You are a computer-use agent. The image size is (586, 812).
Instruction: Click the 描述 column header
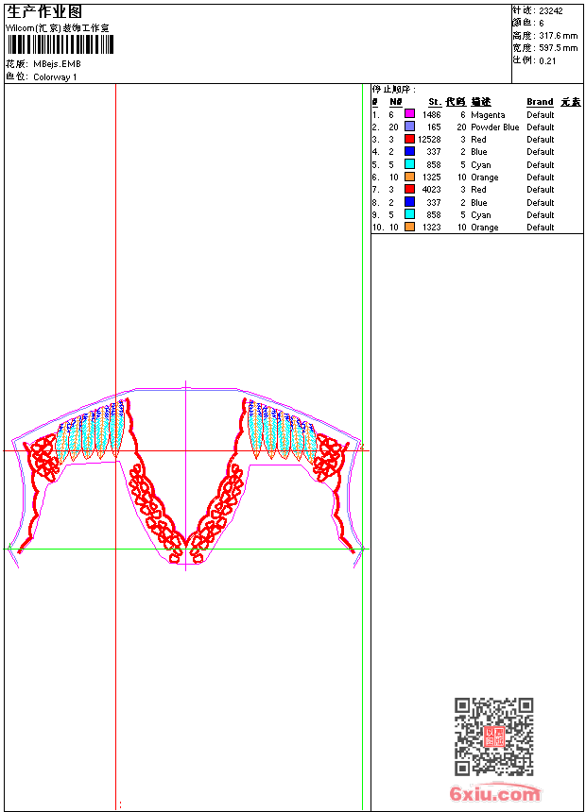[x=481, y=102]
